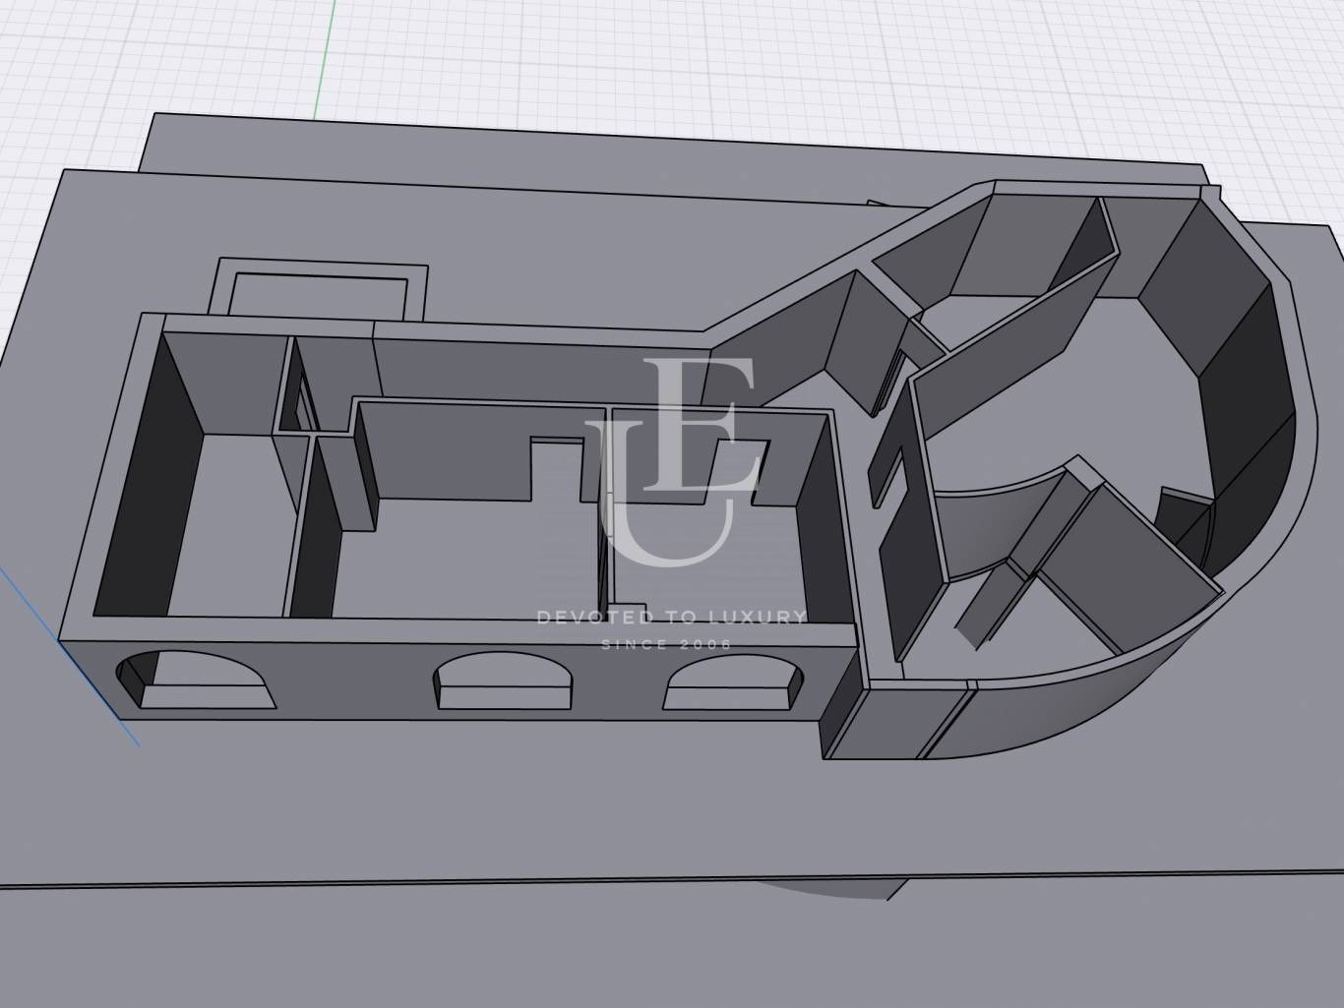Click the DEVOTED TO LUXURY watermark text

click(x=671, y=618)
